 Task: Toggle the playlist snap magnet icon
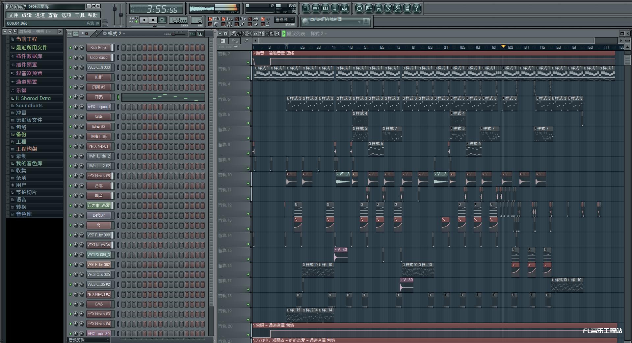point(225,34)
